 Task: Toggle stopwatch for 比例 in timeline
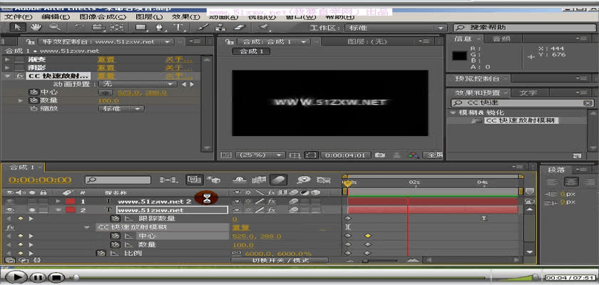pos(101,253)
